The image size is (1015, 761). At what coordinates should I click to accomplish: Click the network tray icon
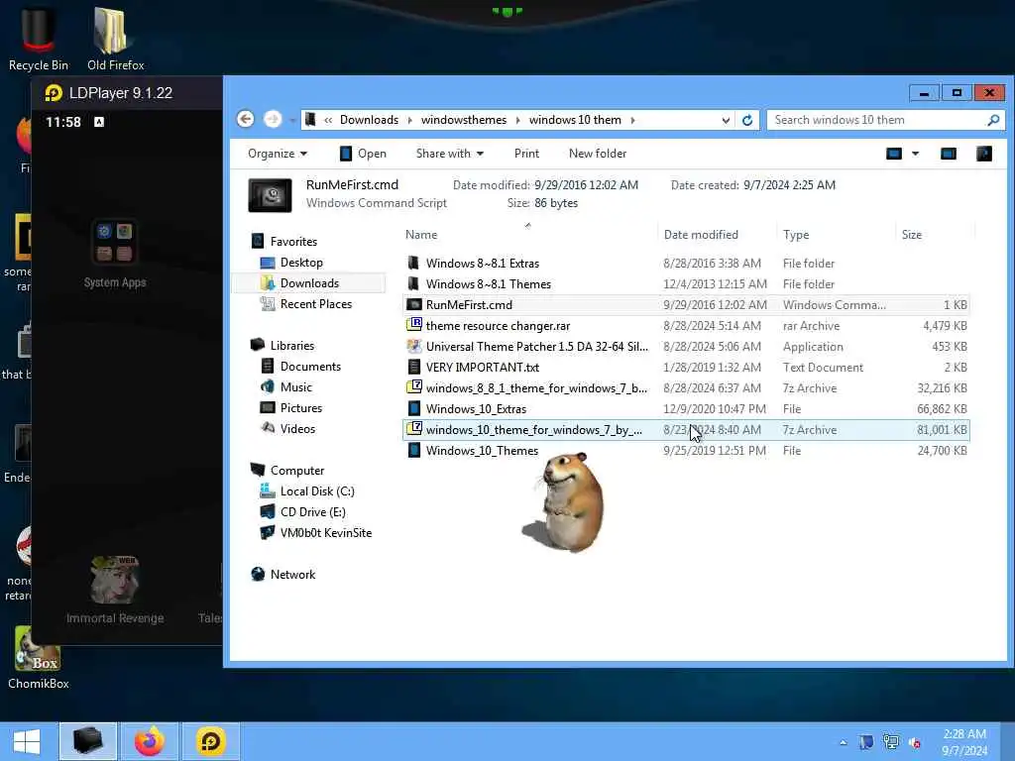(891, 742)
